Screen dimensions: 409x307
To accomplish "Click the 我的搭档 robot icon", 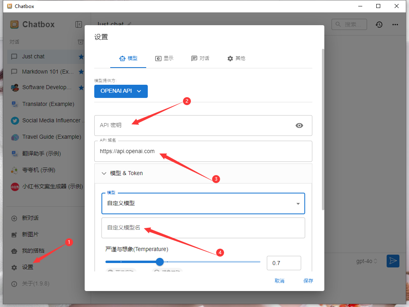I will (14, 251).
